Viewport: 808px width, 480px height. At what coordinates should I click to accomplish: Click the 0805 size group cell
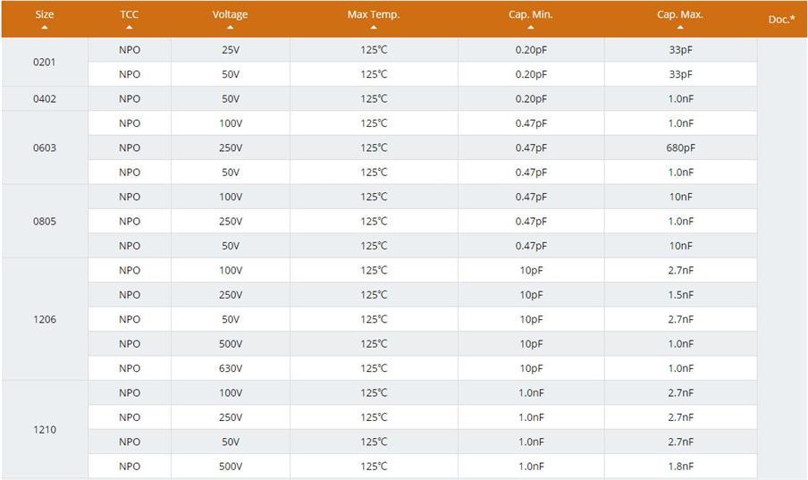pos(45,221)
